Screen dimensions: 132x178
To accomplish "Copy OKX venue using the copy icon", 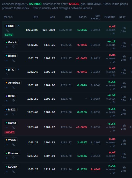I will (x=8, y=30).
